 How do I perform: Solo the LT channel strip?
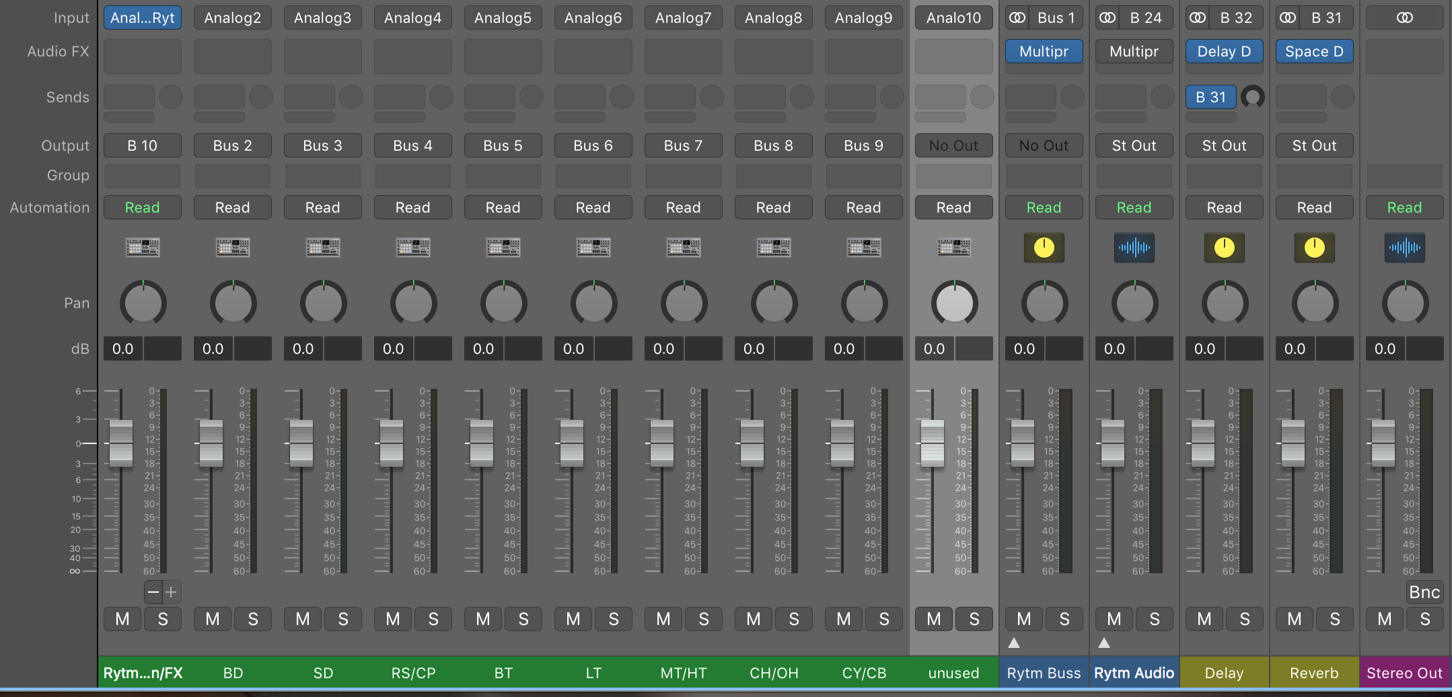pos(614,619)
